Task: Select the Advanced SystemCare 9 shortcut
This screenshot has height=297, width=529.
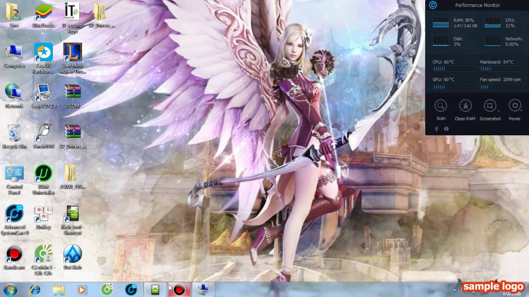Action: point(14,220)
